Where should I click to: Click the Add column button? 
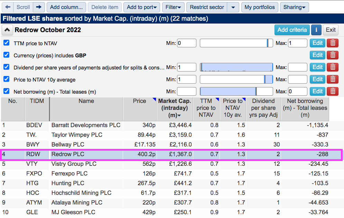click(x=66, y=7)
